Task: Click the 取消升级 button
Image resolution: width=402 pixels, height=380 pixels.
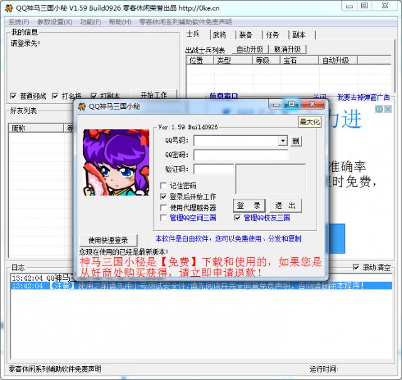Action: 288,49
